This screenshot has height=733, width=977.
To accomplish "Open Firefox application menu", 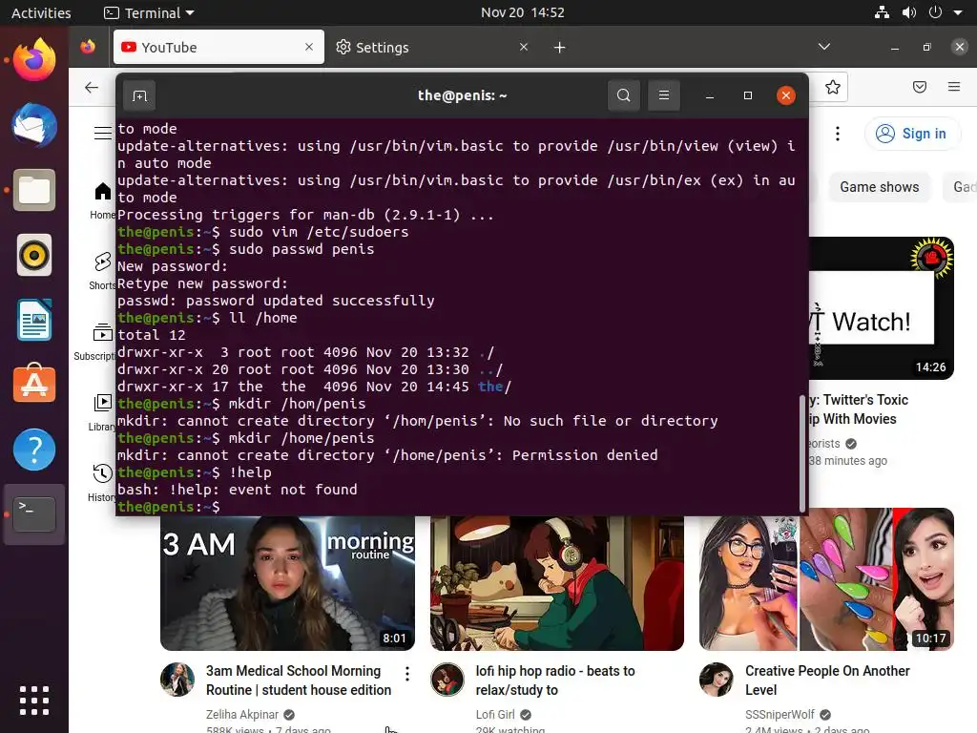I will click(x=953, y=87).
